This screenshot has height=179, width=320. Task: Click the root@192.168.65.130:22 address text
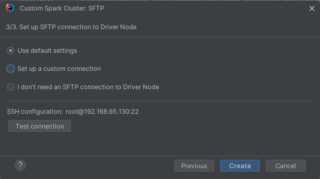point(102,112)
